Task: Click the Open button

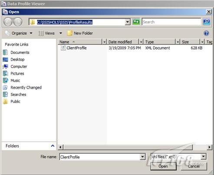Action: click(x=163, y=166)
